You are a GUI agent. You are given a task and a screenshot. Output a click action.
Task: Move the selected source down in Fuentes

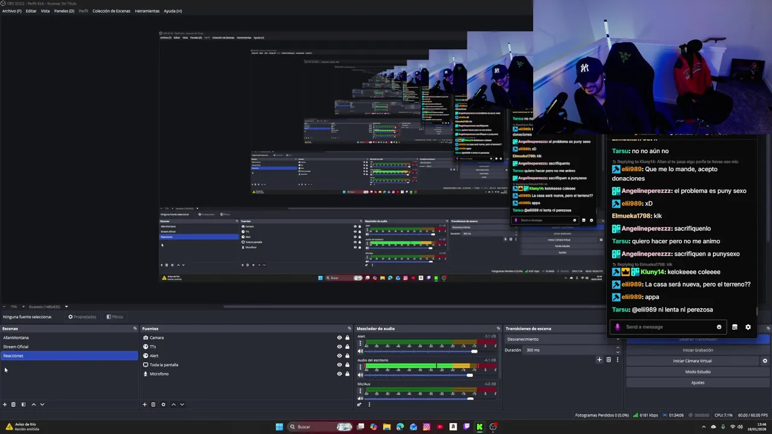(182, 404)
